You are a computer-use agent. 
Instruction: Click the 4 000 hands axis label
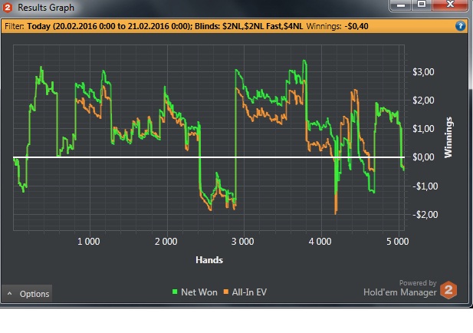(320, 242)
